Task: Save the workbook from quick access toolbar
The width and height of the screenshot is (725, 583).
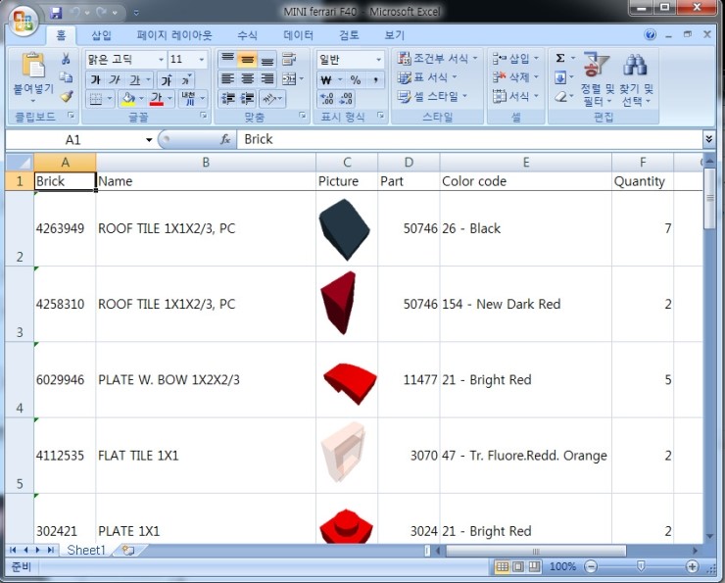Action: tap(56, 13)
